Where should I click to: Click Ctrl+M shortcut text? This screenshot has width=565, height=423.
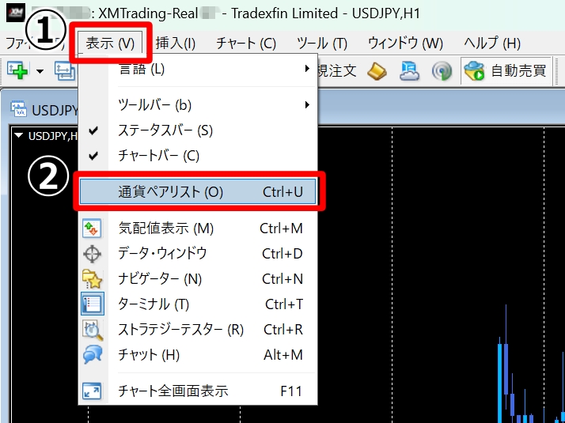point(281,228)
